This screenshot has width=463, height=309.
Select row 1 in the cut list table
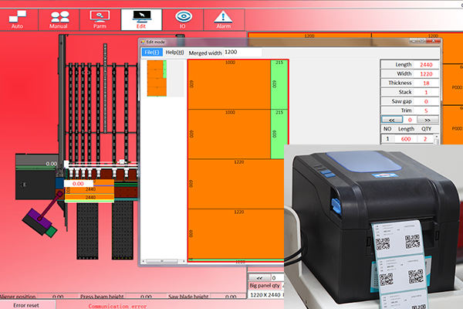pyautogui.click(x=409, y=138)
